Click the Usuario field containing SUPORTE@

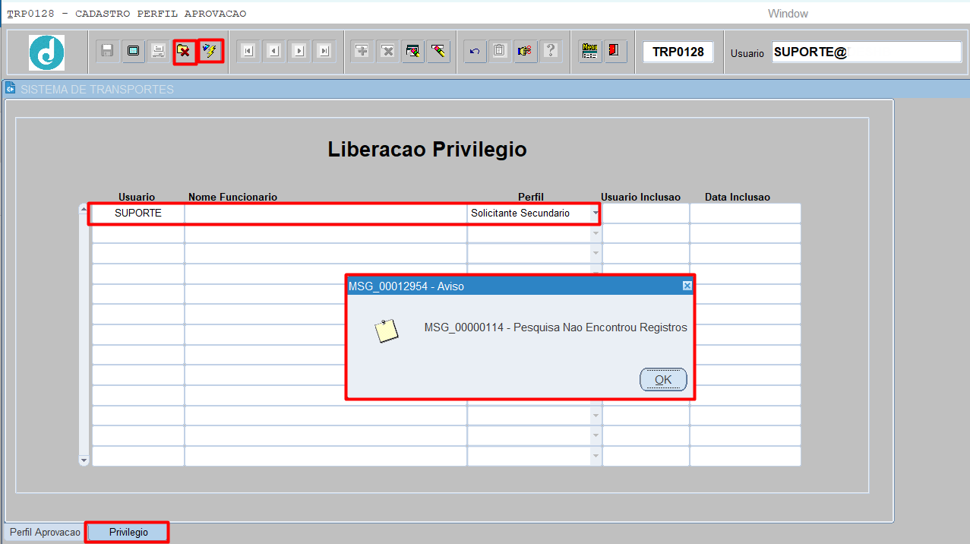(866, 52)
